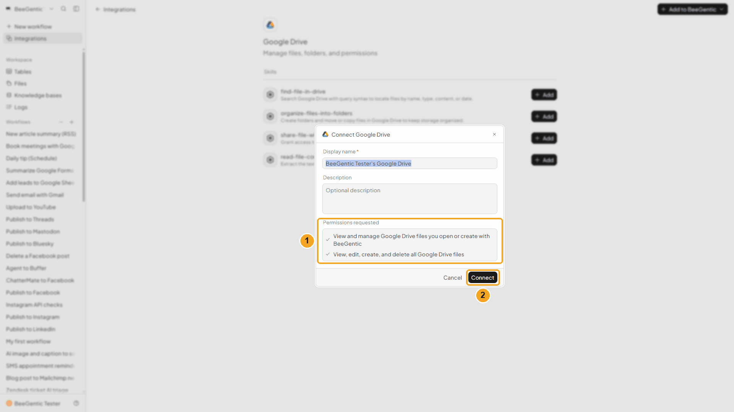Open Publish to Instagram workflow
The height and width of the screenshot is (412, 734).
point(33,317)
